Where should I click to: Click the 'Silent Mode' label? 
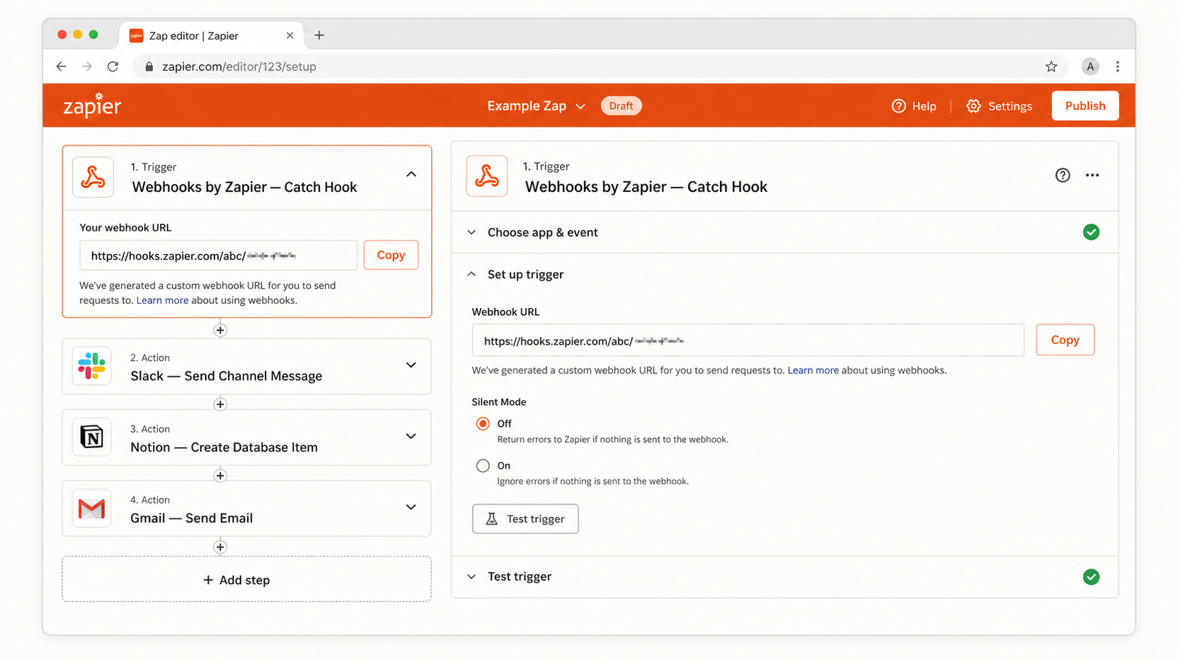[x=499, y=402]
